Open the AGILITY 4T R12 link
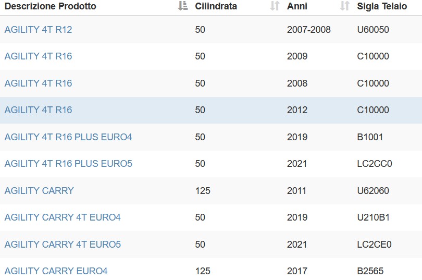The height and width of the screenshot is (280, 422). (x=38, y=30)
